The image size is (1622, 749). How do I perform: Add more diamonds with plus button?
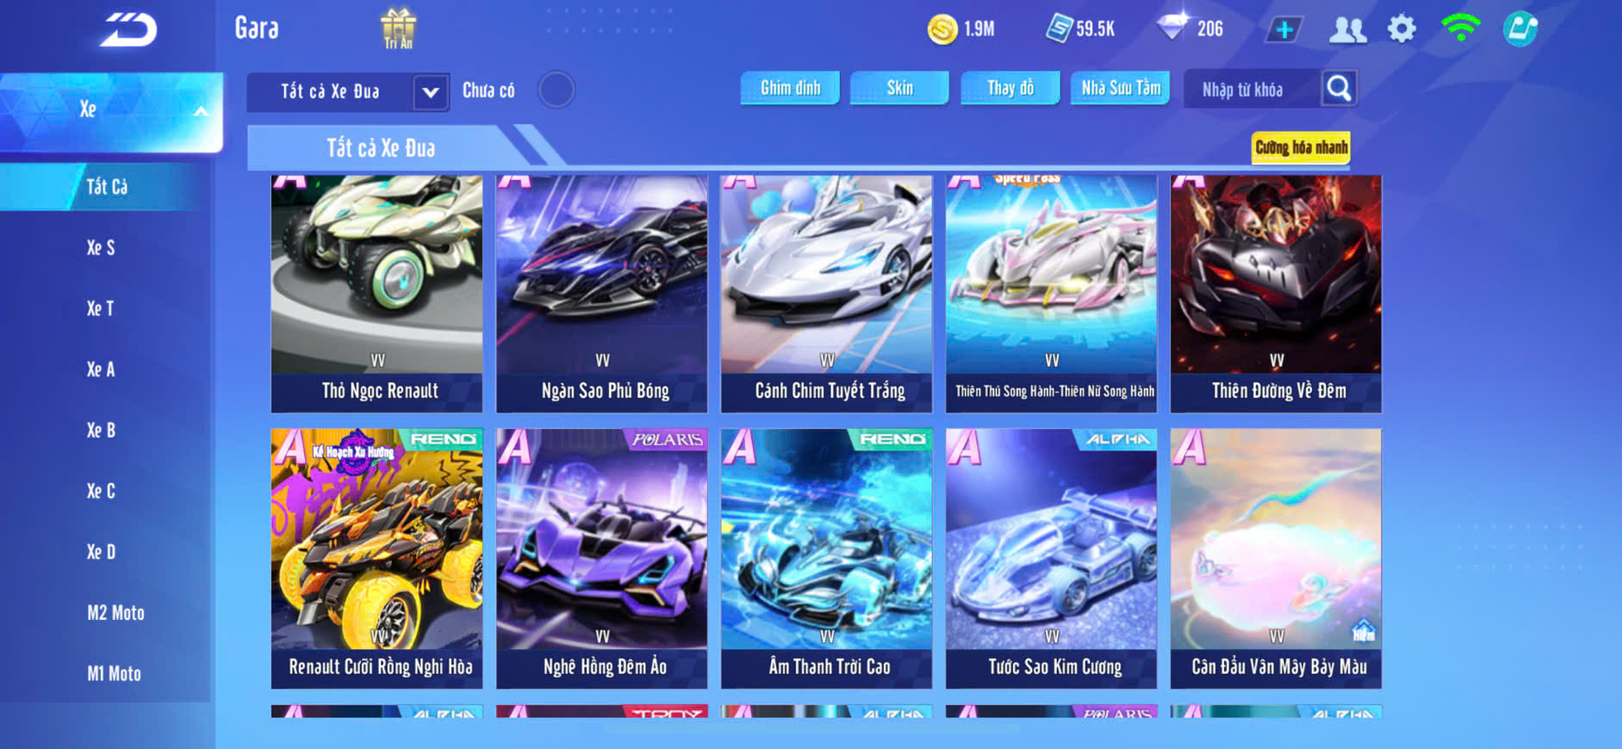pos(1283,30)
